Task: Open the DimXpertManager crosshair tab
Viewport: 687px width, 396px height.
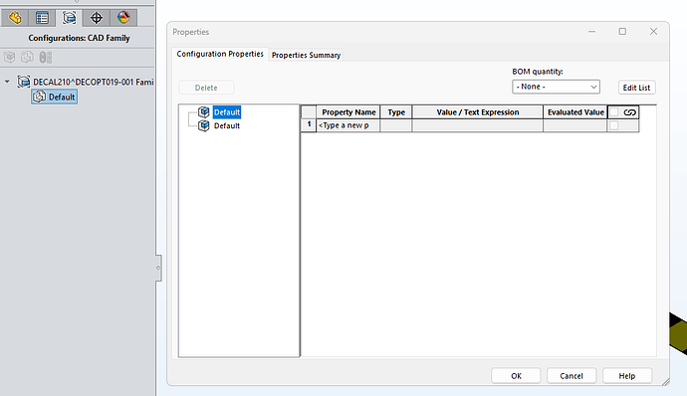Action: 97,18
